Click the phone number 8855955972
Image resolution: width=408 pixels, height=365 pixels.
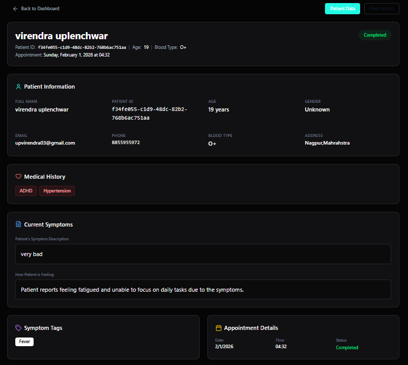click(x=126, y=143)
